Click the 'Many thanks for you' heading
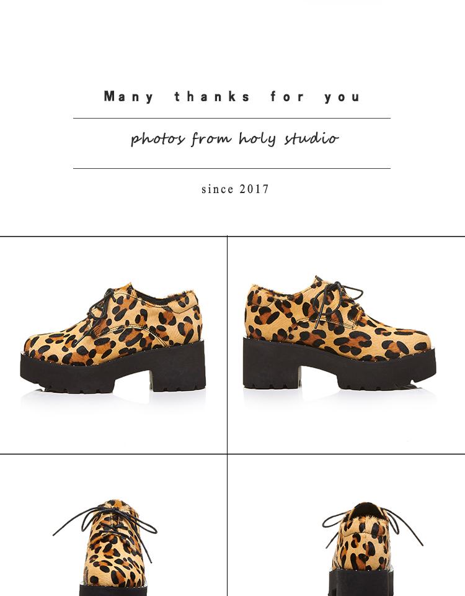Screen dimensions: 465x596 click(x=232, y=97)
